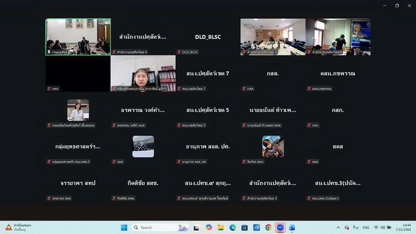
Task: Open the ENG language input switcher
Action: coord(366,227)
